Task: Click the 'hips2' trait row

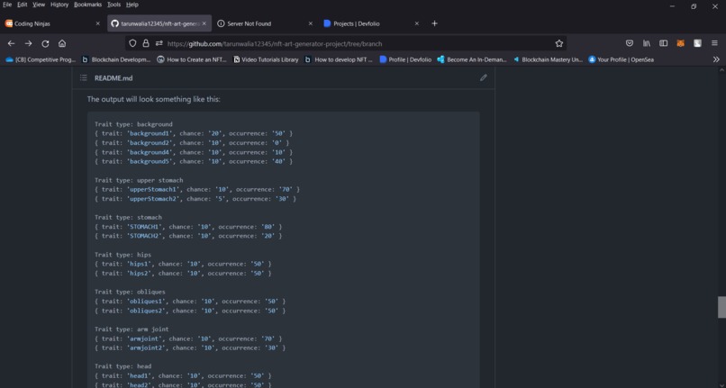Action: pyautogui.click(x=183, y=273)
